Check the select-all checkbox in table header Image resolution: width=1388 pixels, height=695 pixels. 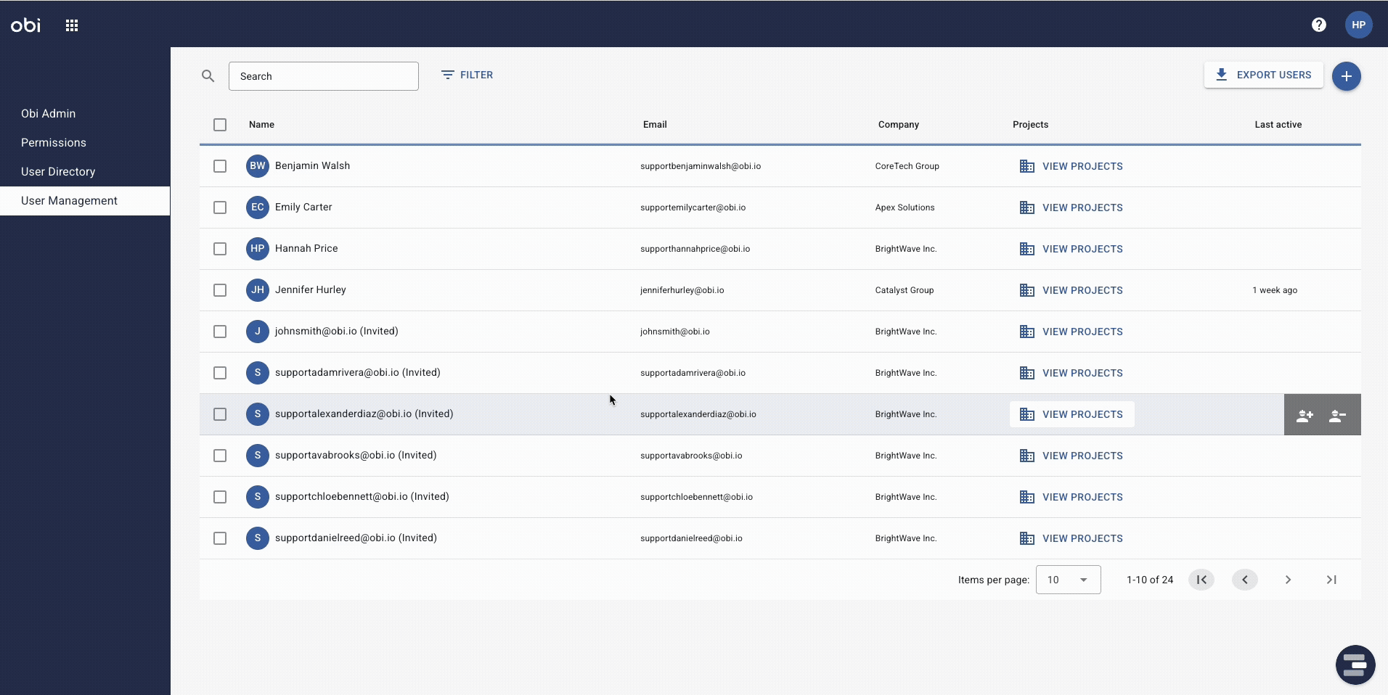(x=219, y=125)
